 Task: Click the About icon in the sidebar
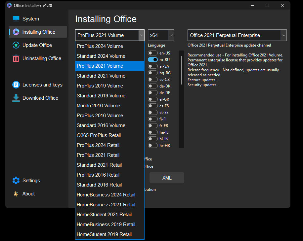[16, 194]
